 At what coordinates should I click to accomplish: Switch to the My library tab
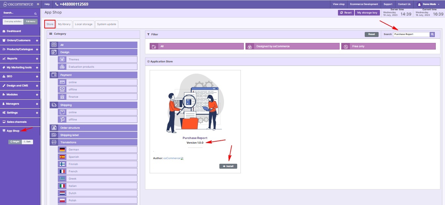pyautogui.click(x=64, y=24)
